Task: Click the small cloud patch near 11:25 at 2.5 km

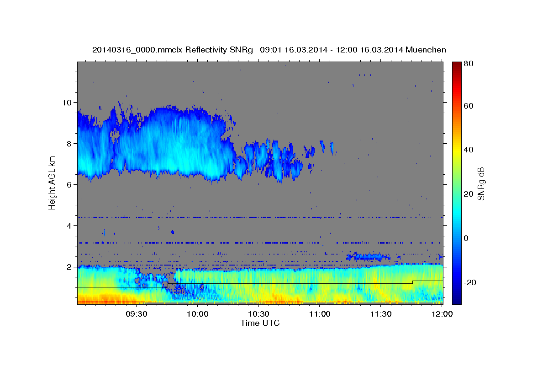Action: click(x=368, y=256)
